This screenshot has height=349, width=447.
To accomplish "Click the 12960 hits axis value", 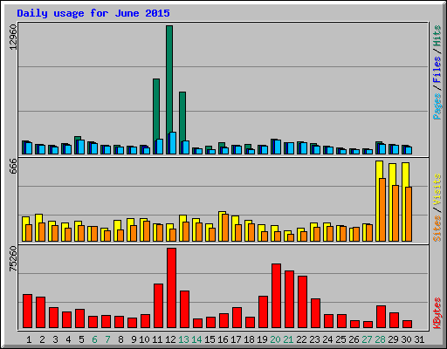I will pos(13,37).
